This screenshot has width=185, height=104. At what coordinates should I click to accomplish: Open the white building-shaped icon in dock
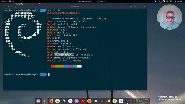[64, 101]
